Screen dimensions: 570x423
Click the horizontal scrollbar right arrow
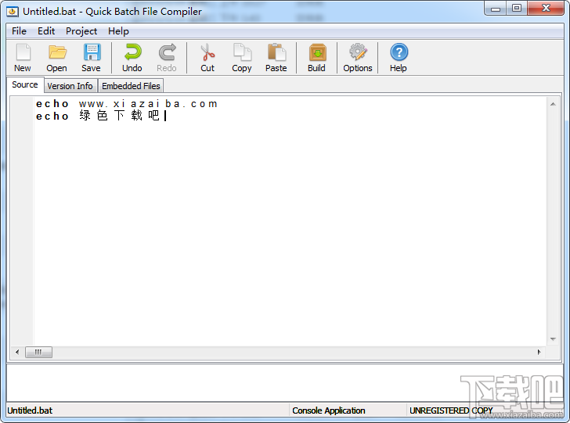(539, 352)
